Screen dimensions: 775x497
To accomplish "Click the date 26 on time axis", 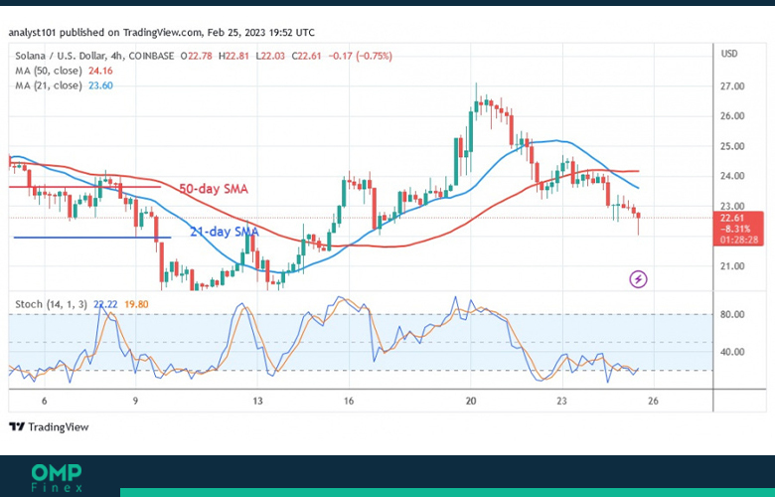I will pos(653,401).
